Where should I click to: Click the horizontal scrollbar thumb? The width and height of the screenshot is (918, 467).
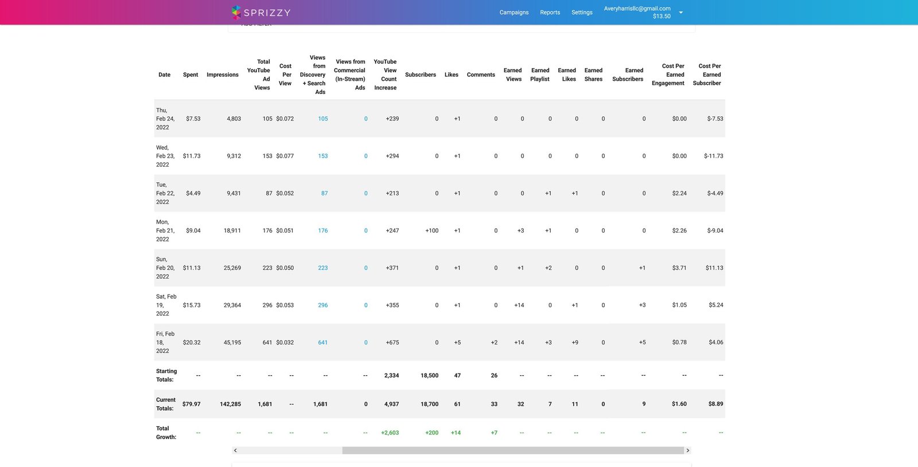pos(513,450)
